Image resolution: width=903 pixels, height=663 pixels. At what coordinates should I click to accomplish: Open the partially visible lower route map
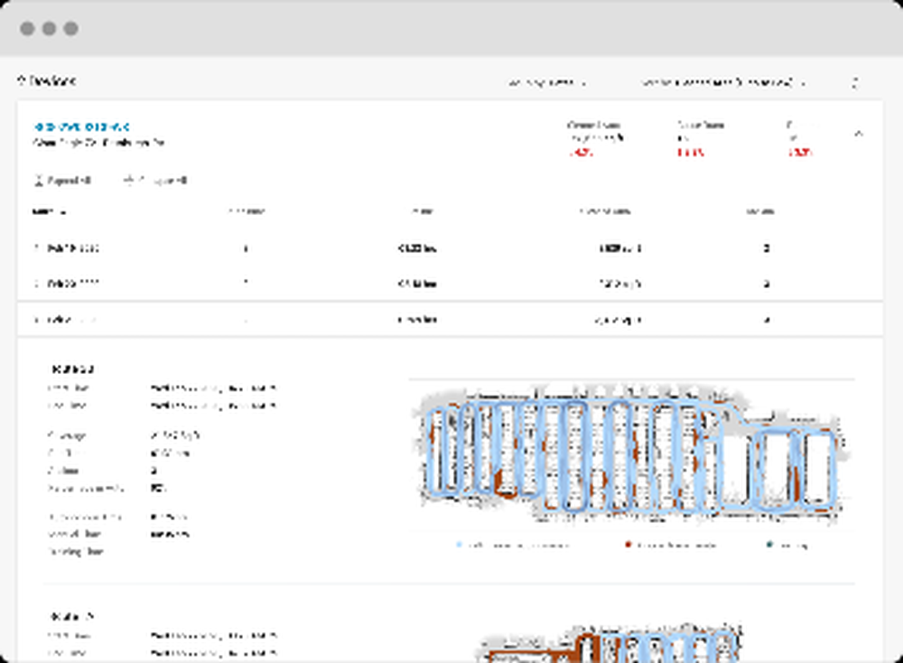pyautogui.click(x=610, y=642)
